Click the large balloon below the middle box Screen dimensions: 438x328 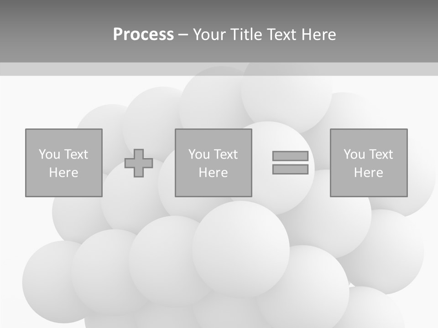tap(240, 248)
